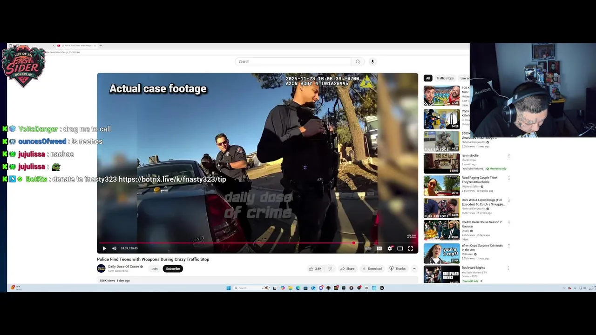
Task: Start voice search with the microphone icon
Action: click(372, 61)
